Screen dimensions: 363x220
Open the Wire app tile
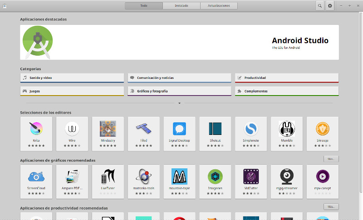[72, 134]
